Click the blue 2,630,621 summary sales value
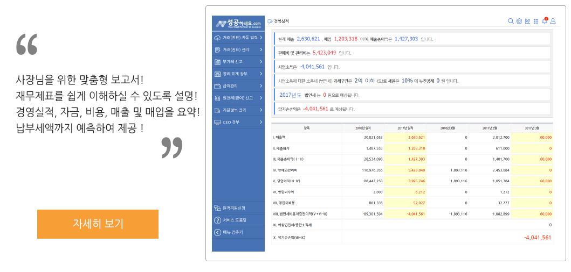The image size is (571, 272). coord(308,39)
